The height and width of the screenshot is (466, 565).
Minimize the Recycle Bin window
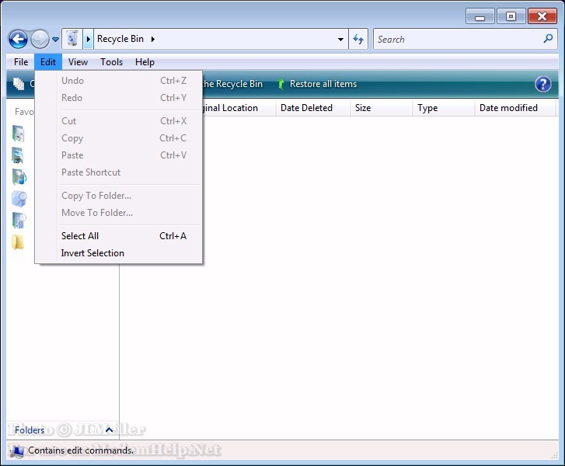point(480,16)
